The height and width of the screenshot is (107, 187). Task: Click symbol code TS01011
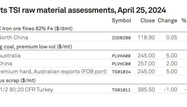[121, 90]
